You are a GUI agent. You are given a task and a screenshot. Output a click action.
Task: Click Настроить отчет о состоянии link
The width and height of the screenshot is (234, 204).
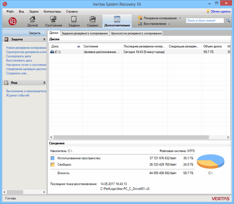26,65
